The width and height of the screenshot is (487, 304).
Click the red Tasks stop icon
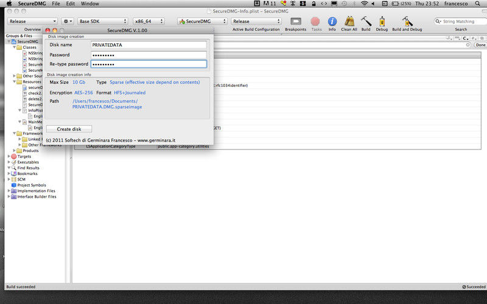[315, 21]
